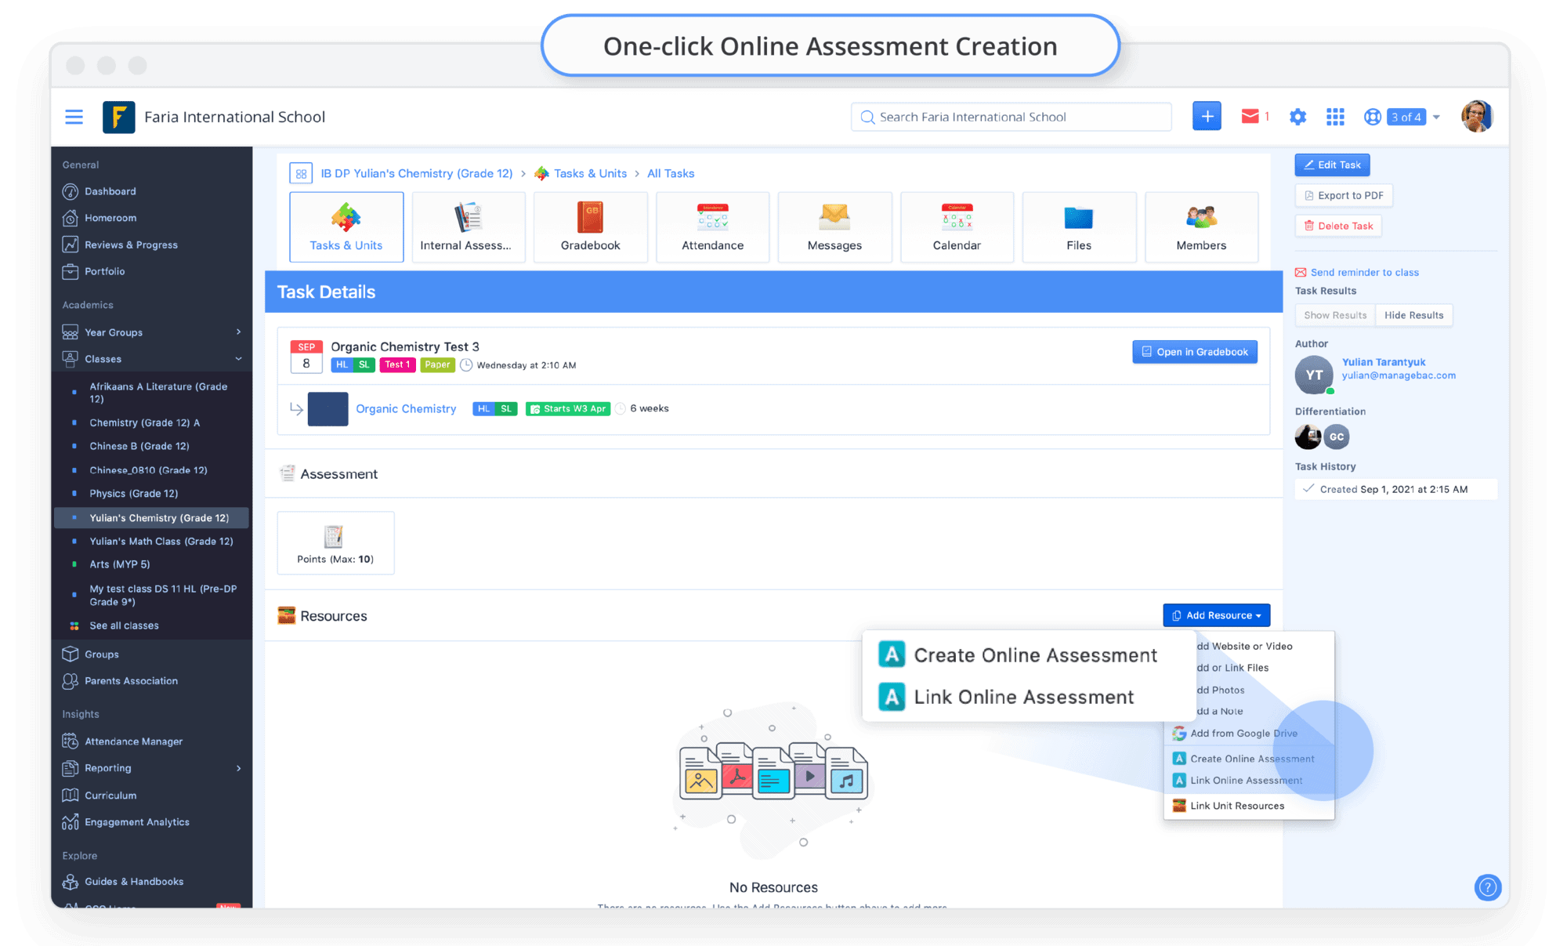The width and height of the screenshot is (1567, 946).
Task: Select Show Results toggle
Action: click(1335, 315)
